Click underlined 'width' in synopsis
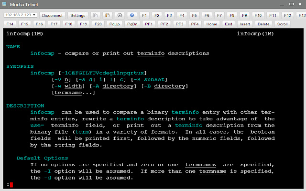Viewport: 306px width, 191px height. pyautogui.click(x=73, y=86)
